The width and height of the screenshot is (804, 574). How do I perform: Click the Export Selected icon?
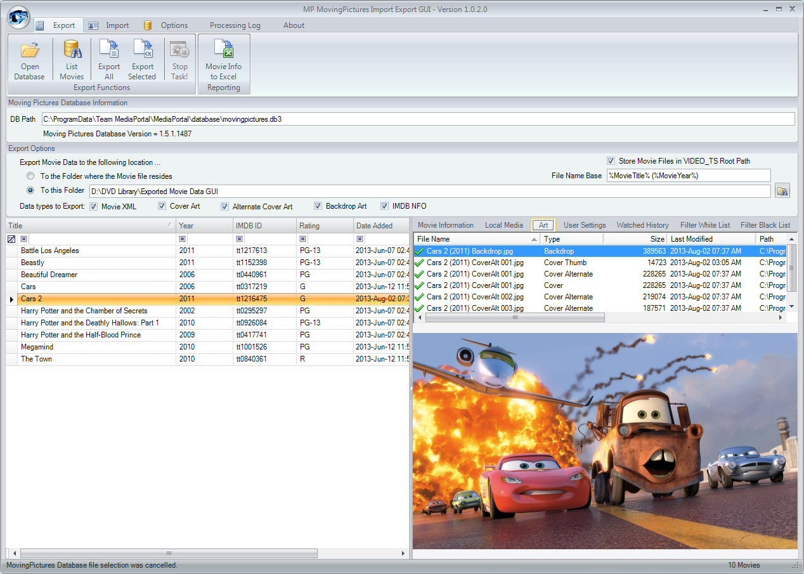[x=143, y=49]
